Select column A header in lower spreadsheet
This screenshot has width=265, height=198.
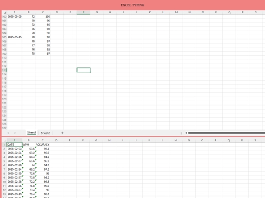(14, 140)
